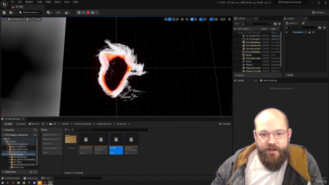This screenshot has width=329, height=185.
Task: Stop the play session red button
Action: coord(88,12)
